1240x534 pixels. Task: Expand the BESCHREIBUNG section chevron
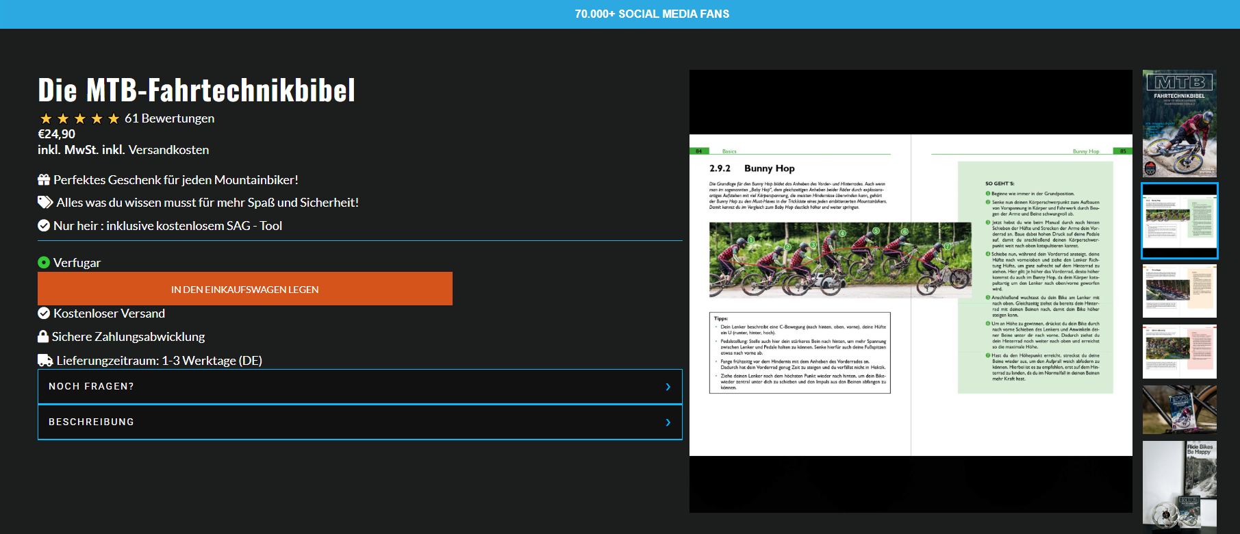pyautogui.click(x=668, y=422)
